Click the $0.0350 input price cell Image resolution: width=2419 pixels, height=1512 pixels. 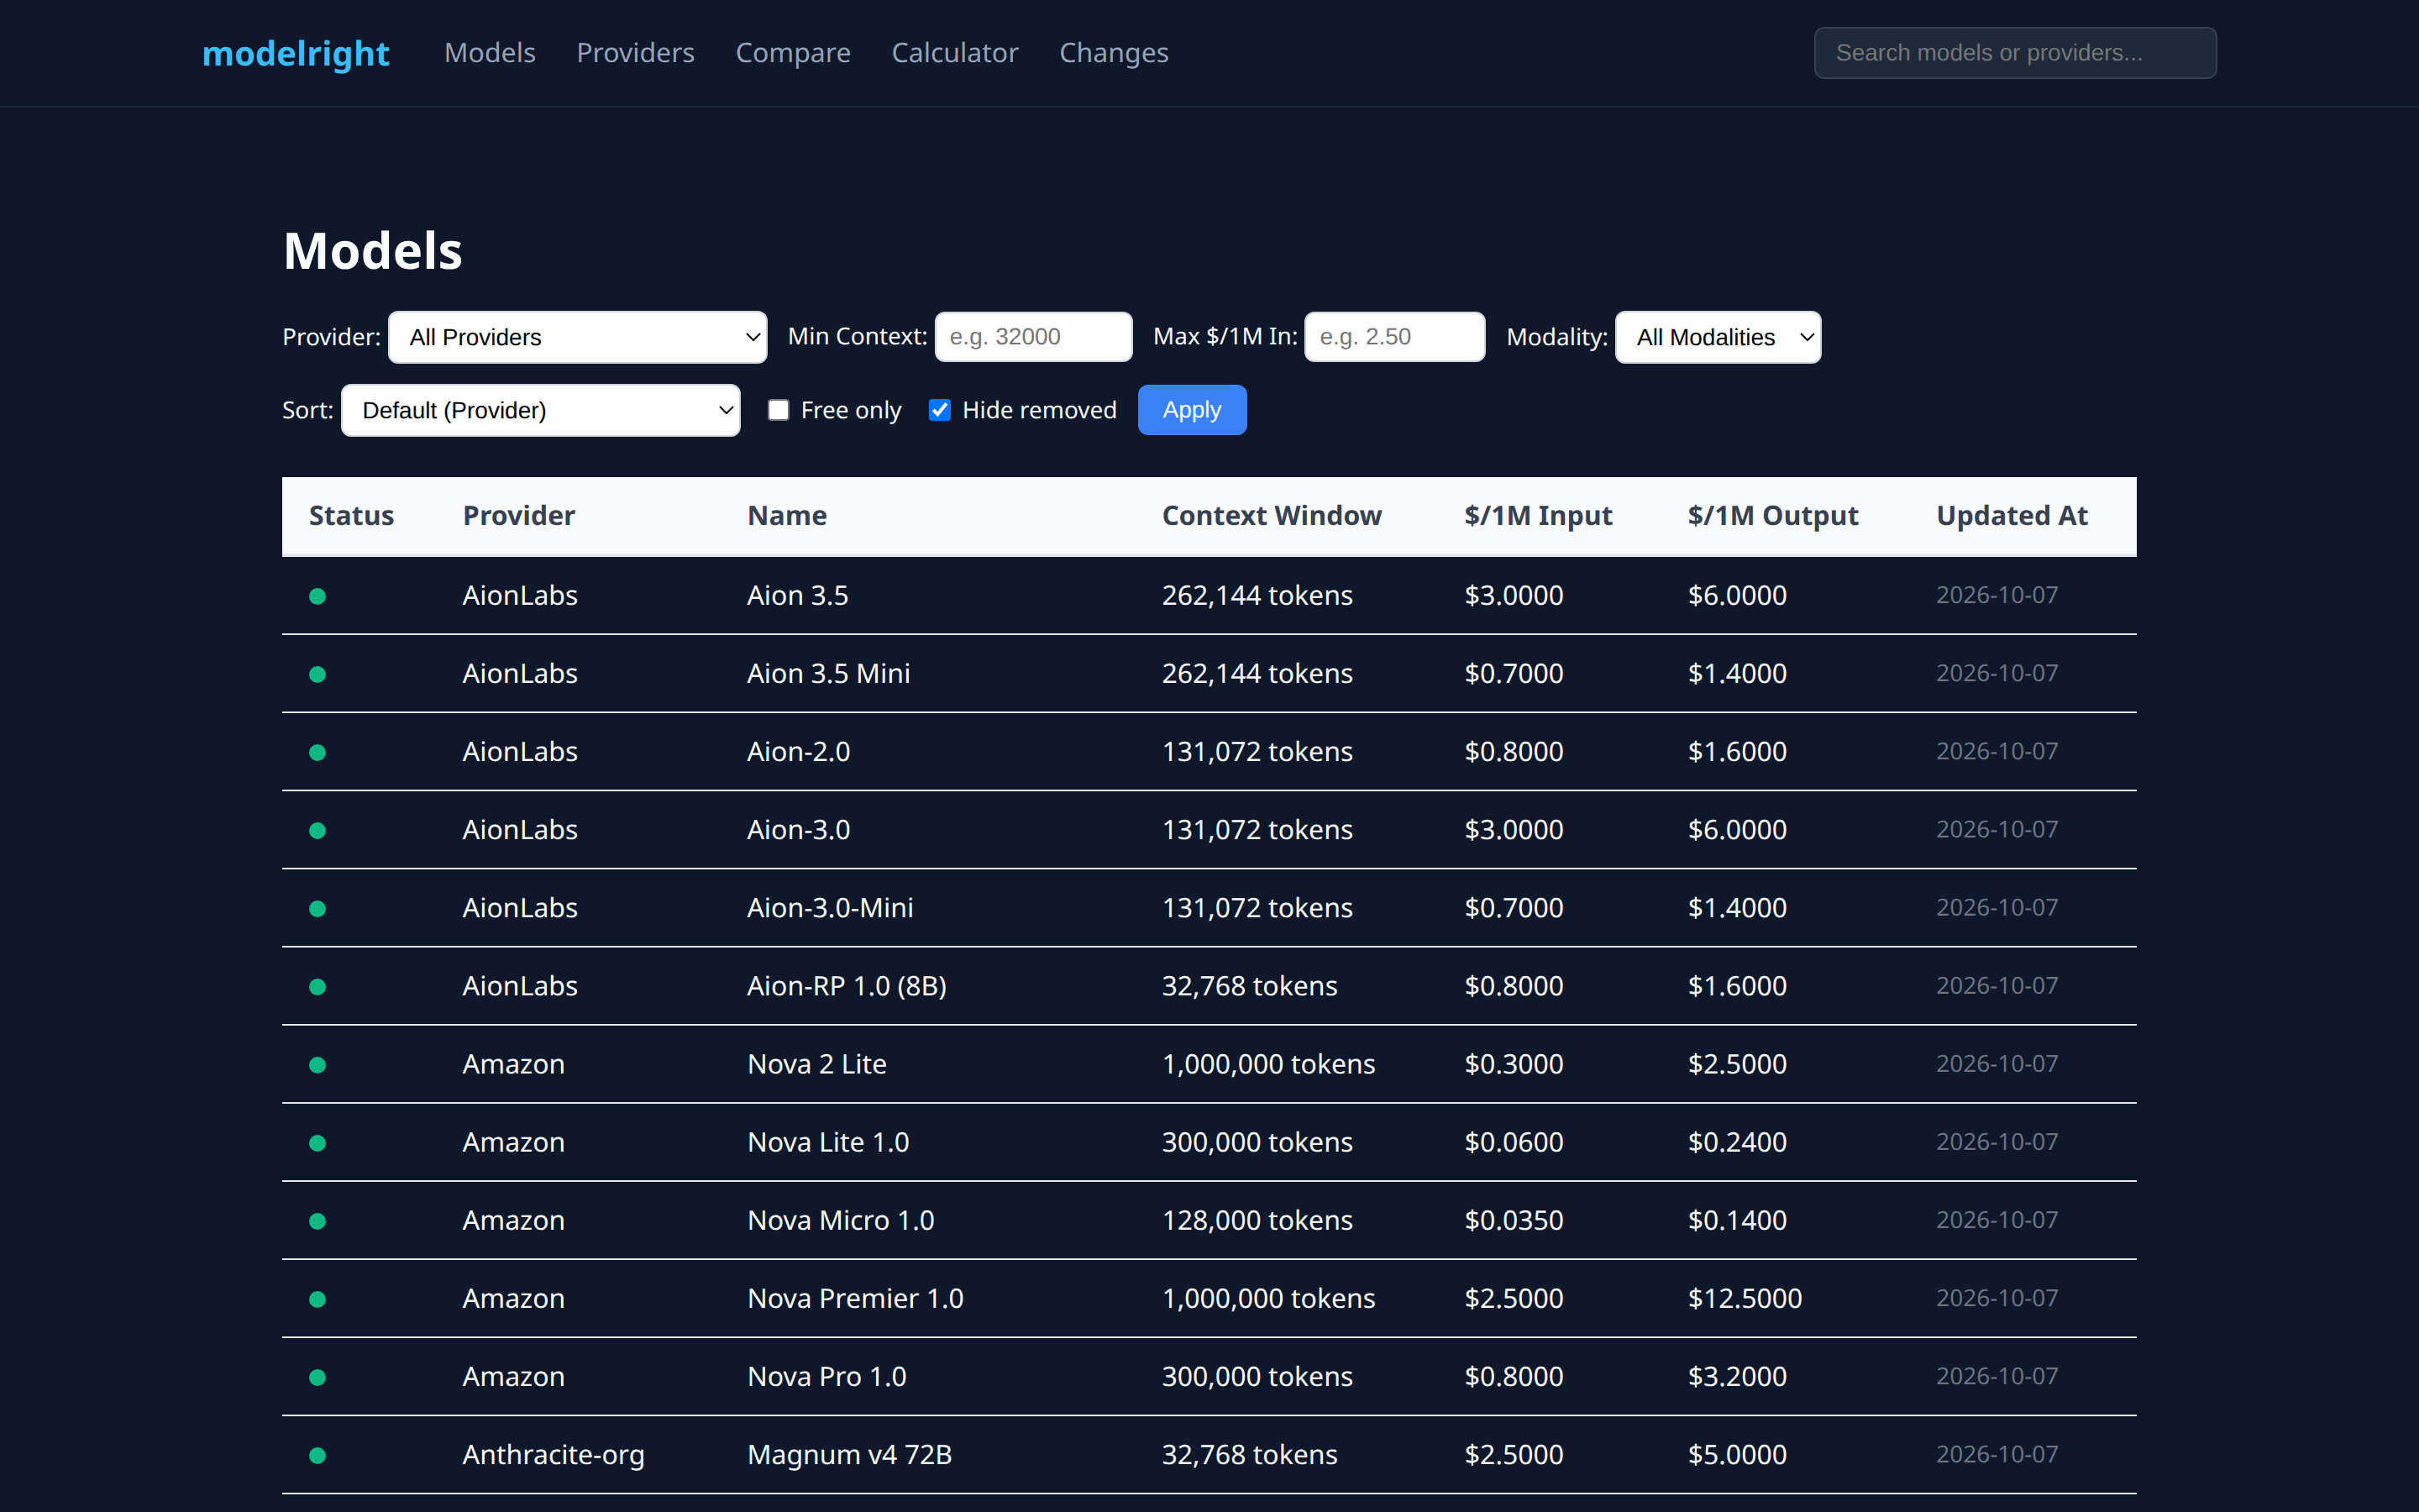[1514, 1221]
